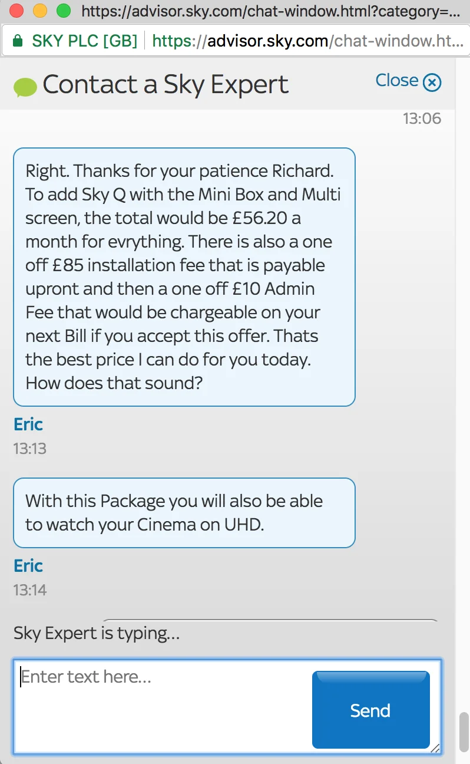The width and height of the screenshot is (470, 764).
Task: Click the yellow minimize window button
Action: 40,10
